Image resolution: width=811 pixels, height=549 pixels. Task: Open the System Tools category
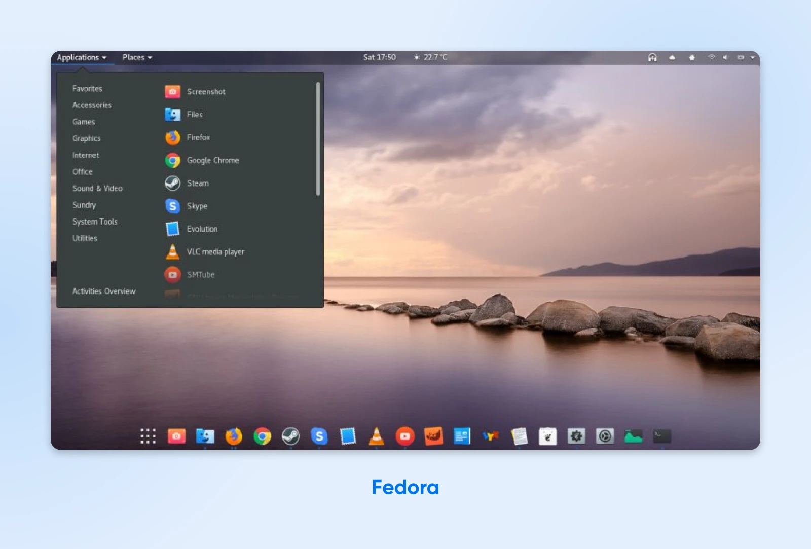(95, 222)
